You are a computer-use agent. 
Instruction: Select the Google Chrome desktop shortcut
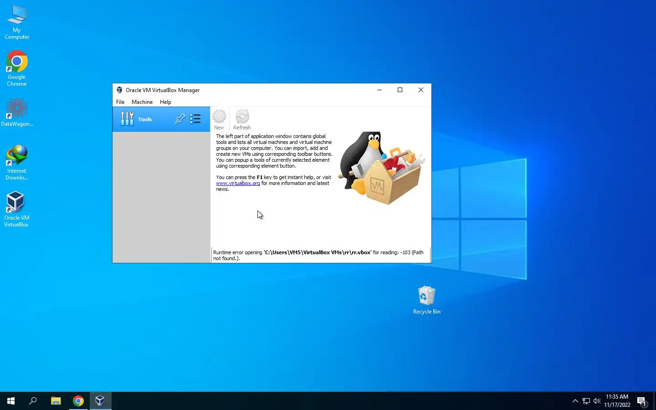pos(17,68)
